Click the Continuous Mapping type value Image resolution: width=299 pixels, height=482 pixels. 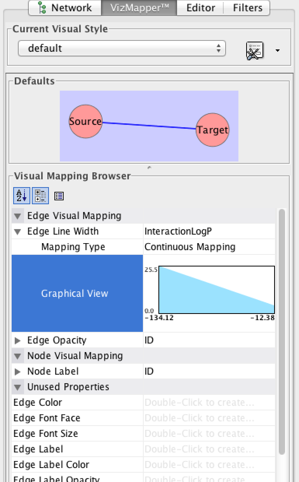pos(209,247)
